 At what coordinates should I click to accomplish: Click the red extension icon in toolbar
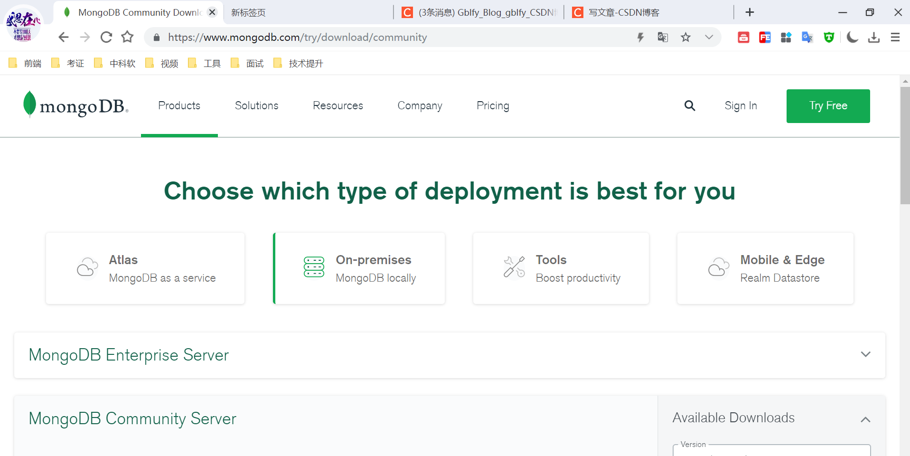click(743, 37)
